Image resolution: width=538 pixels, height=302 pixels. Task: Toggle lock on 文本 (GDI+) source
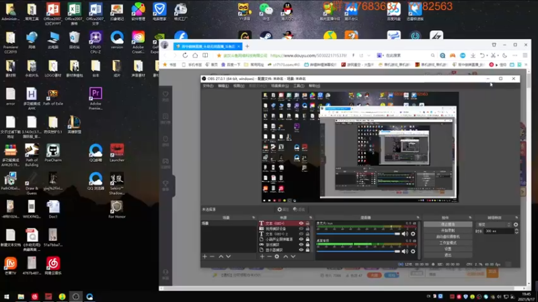coord(307,223)
